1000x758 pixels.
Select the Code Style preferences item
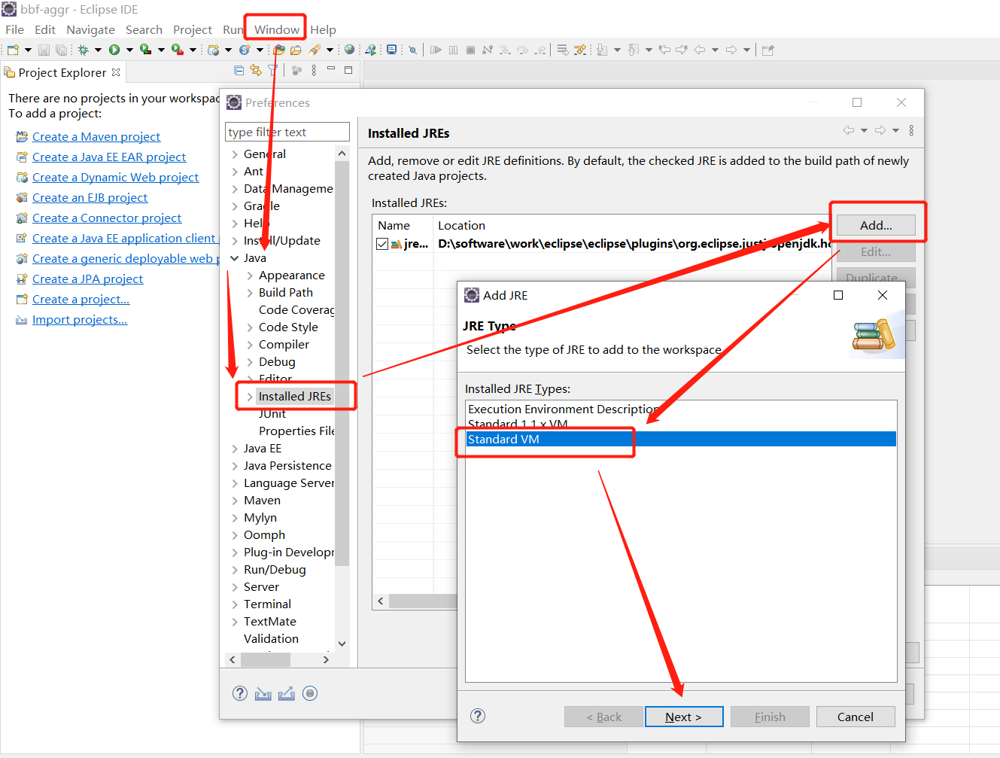click(288, 327)
